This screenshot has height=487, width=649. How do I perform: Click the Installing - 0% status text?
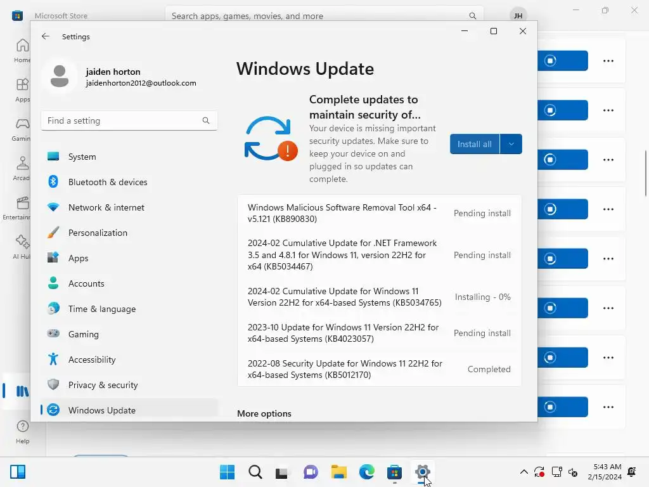point(482,297)
